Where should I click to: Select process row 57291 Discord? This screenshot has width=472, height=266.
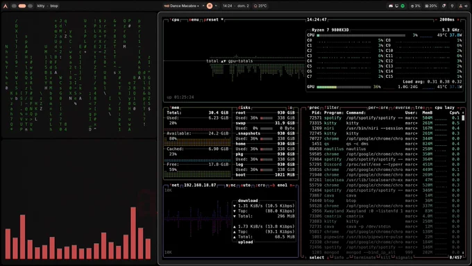click(x=384, y=165)
